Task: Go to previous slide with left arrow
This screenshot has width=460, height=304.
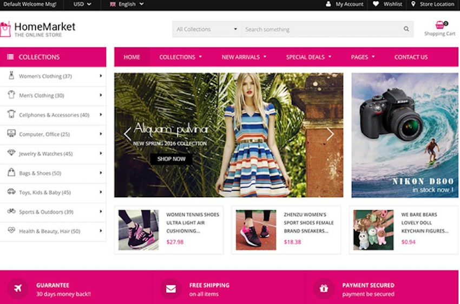Action: (x=127, y=134)
